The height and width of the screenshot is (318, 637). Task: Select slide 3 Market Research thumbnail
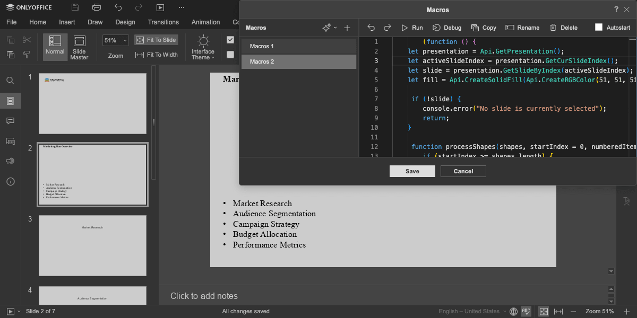point(92,245)
